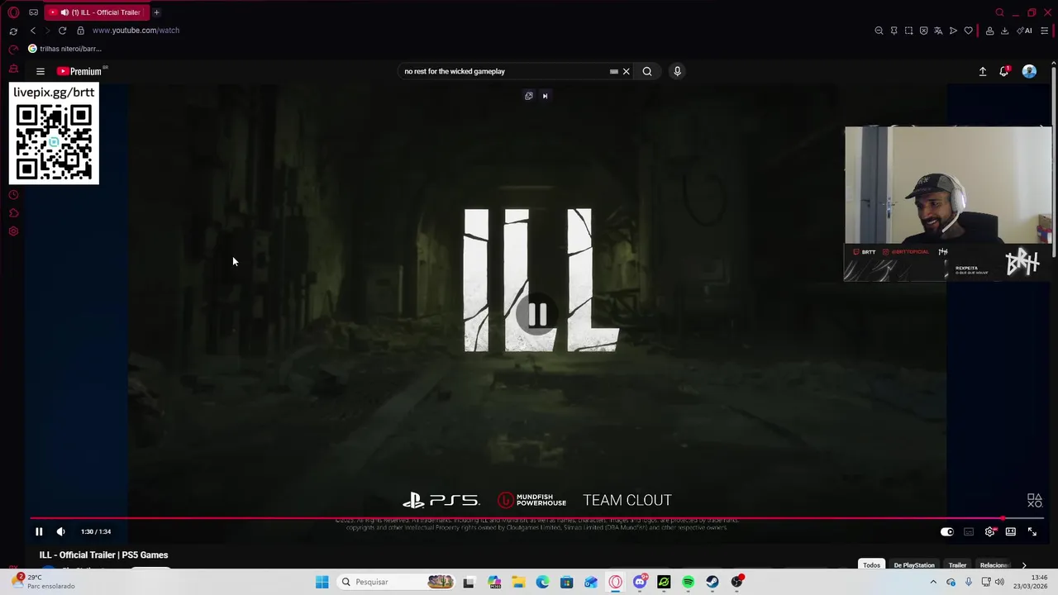Screen dimensions: 1058x595
Task: Pause the video from the player controls
Action: (x=39, y=531)
